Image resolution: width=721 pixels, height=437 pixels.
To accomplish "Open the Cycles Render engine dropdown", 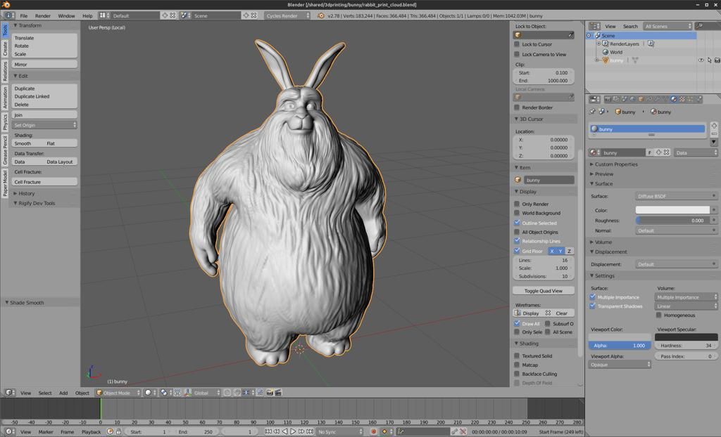I will tap(287, 15).
